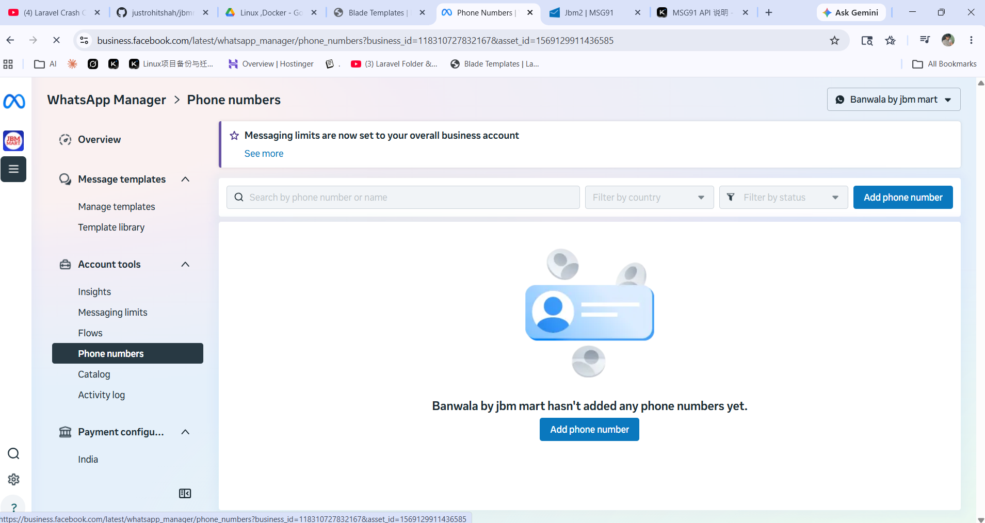Open the Meta logo home icon
Viewport: 985px width, 523px height.
pos(14,102)
